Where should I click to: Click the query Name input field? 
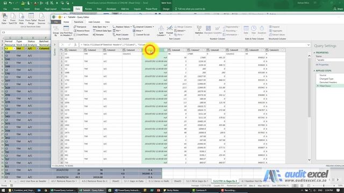(329, 60)
